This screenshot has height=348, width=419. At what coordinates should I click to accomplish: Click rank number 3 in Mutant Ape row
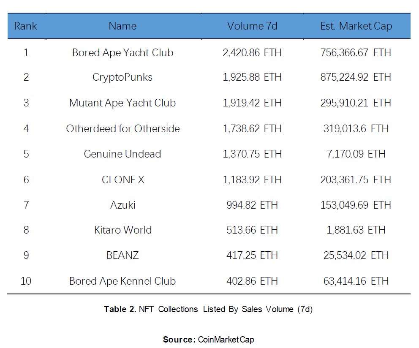coord(26,103)
